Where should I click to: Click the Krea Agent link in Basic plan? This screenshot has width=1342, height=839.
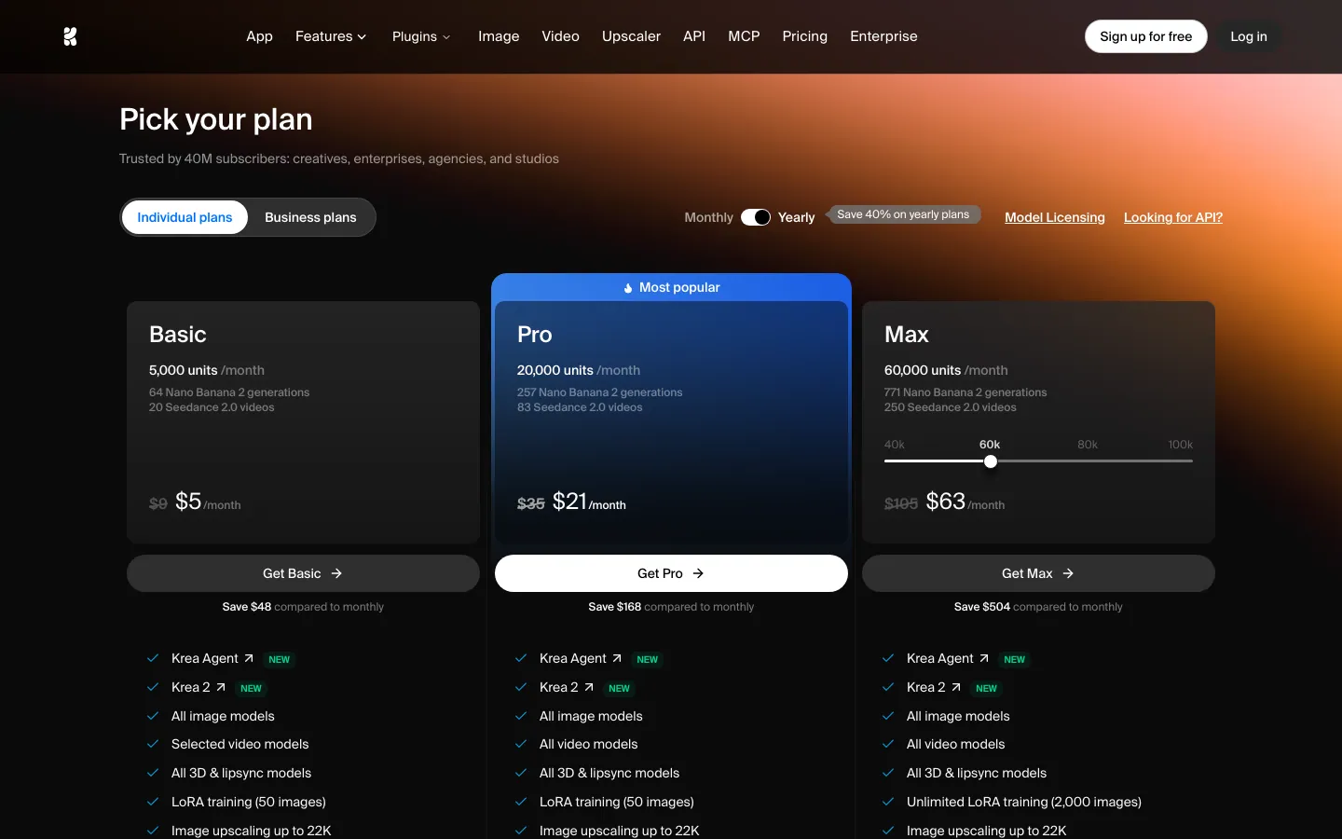point(205,658)
